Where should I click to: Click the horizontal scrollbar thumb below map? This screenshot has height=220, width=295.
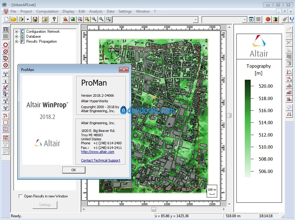[x=154, y=209]
